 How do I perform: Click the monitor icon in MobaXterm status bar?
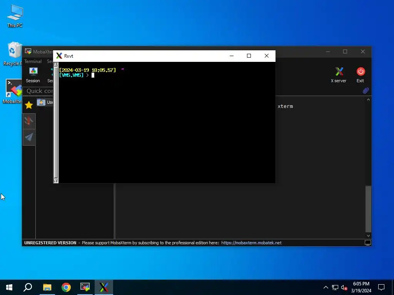click(367, 243)
